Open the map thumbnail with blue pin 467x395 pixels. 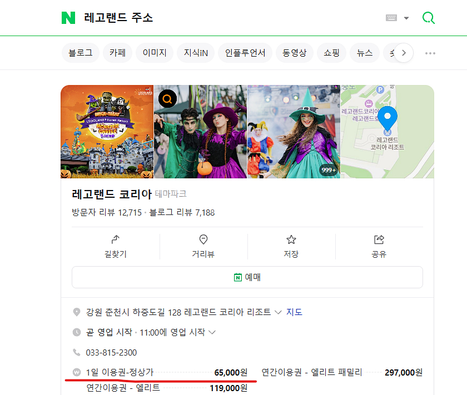coord(387,131)
